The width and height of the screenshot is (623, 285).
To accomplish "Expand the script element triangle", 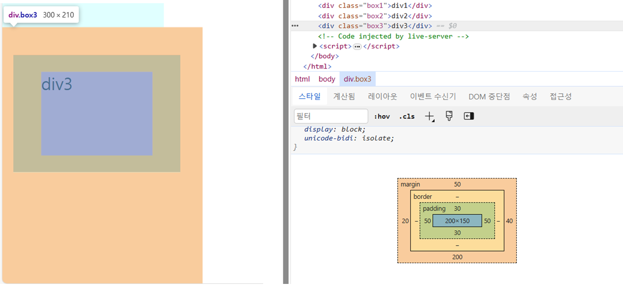I will click(x=315, y=46).
